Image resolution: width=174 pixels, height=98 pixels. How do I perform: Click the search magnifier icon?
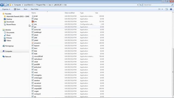(x=172, y=5)
